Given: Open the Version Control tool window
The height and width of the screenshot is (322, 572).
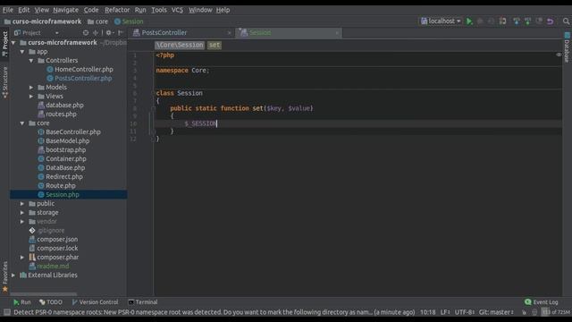Looking at the screenshot, I should 96,302.
